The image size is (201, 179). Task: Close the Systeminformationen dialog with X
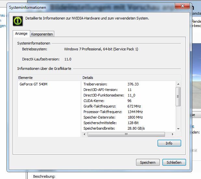pos(182,6)
